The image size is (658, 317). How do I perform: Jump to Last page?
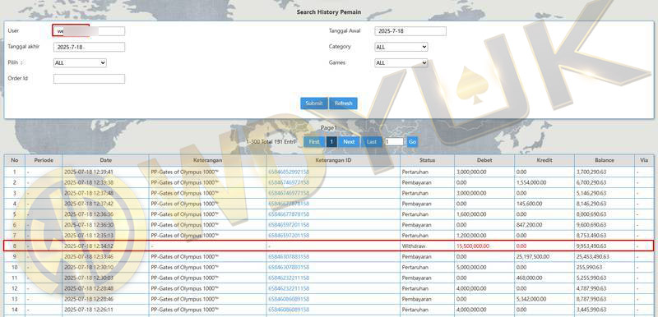coord(372,142)
